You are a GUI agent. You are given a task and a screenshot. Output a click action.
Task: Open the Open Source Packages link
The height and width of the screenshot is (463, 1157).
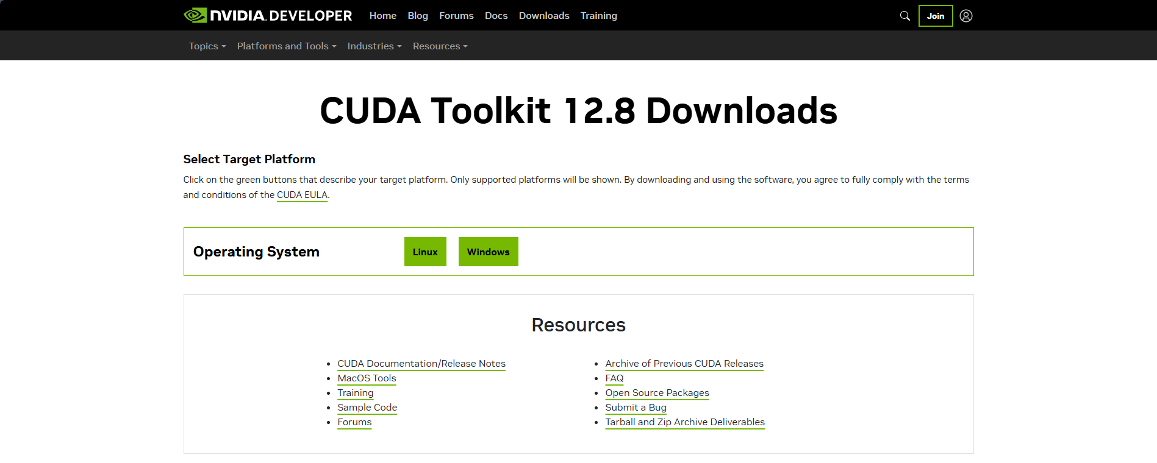pyautogui.click(x=657, y=393)
